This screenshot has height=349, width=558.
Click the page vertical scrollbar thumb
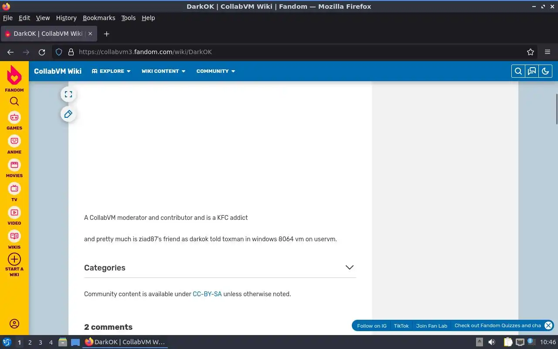click(x=556, y=109)
